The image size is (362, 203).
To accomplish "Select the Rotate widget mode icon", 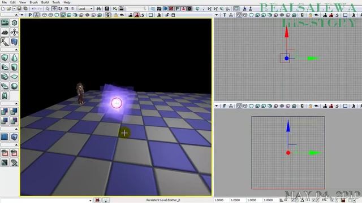I will (61, 9).
